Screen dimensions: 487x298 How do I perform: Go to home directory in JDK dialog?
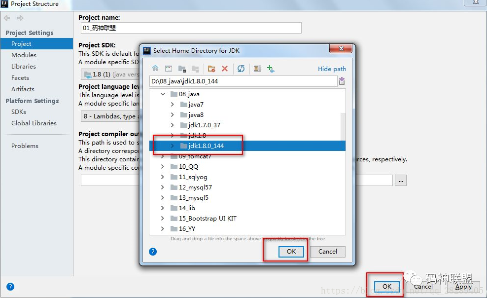(x=155, y=69)
